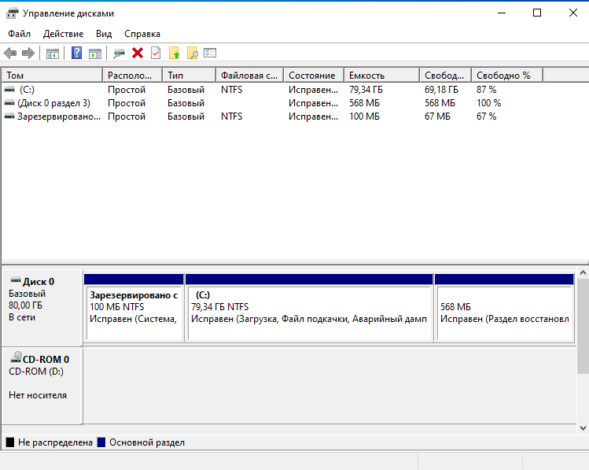Click the scroll-down arrow of the disk map scrollbar
Image resolution: width=589 pixels, height=470 pixels.
(583, 427)
